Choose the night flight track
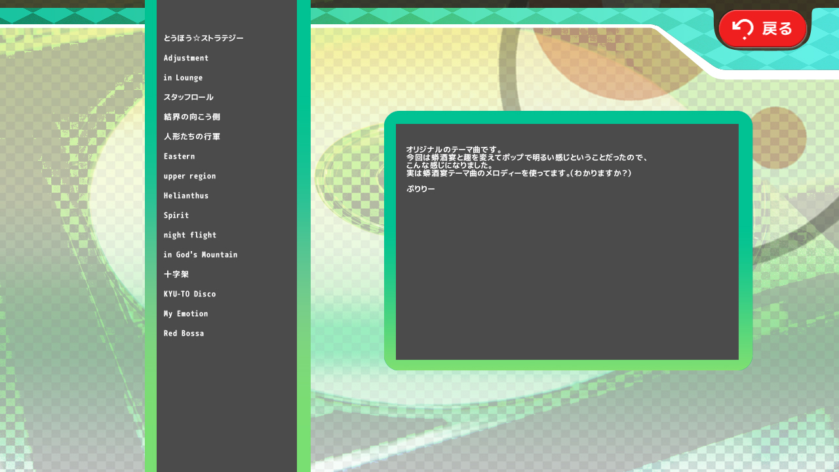839x472 pixels. pyautogui.click(x=190, y=235)
